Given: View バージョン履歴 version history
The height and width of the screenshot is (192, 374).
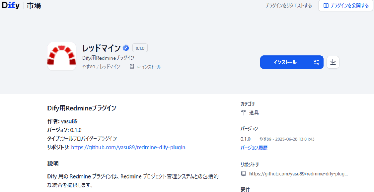Looking at the screenshot, I should pyautogui.click(x=254, y=148).
